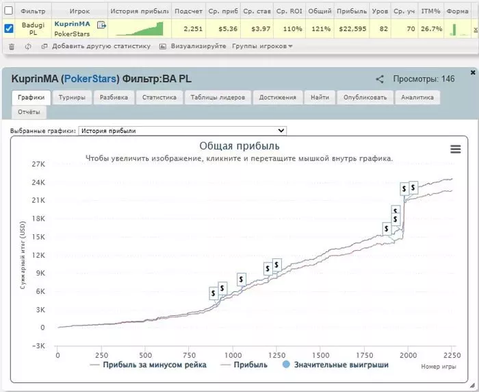Uncheck the Badugi PL row checkbox

pyautogui.click(x=9, y=29)
